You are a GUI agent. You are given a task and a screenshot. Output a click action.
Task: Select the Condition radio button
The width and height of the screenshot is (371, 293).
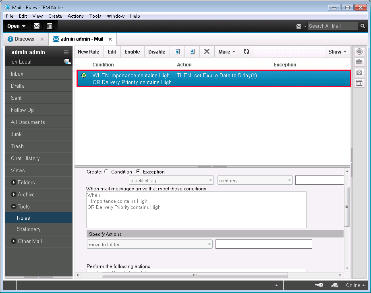[106, 172]
